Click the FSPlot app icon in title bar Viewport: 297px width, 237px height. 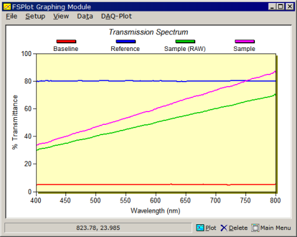(x=7, y=7)
